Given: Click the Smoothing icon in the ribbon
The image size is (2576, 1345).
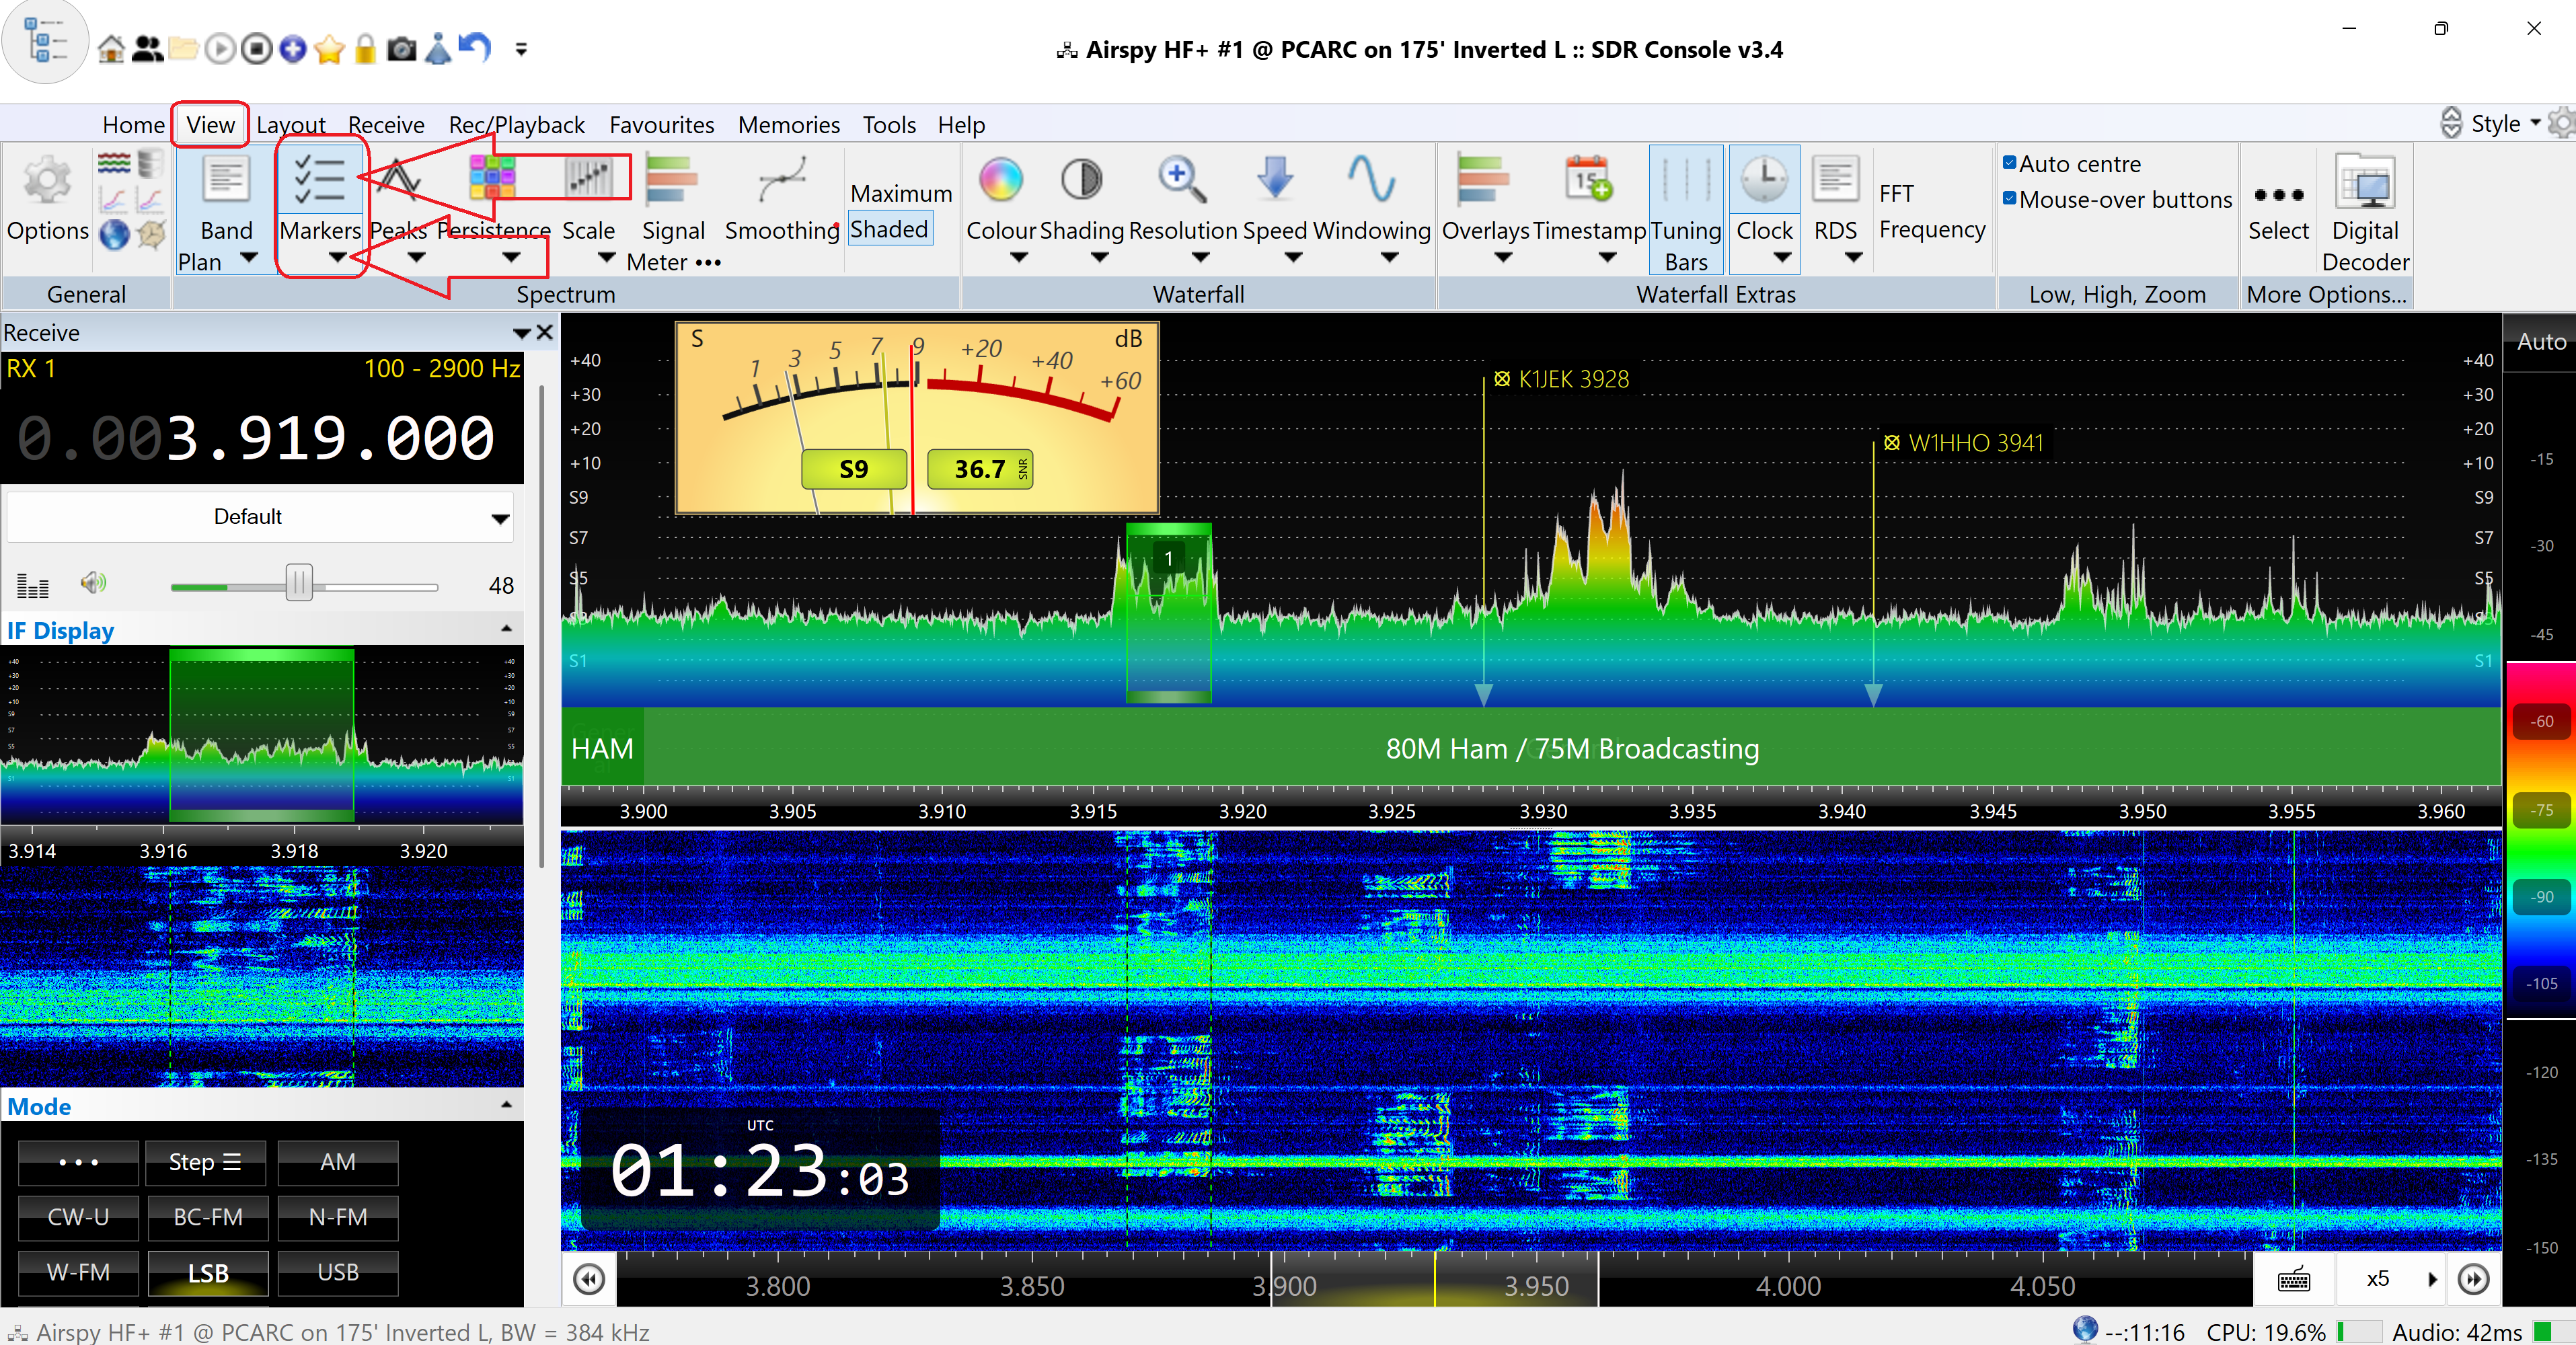Looking at the screenshot, I should [781, 180].
